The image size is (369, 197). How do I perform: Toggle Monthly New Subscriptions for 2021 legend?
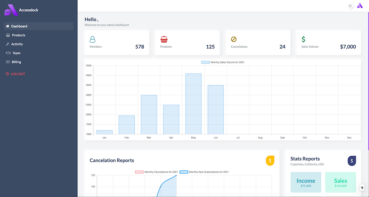coord(204,172)
